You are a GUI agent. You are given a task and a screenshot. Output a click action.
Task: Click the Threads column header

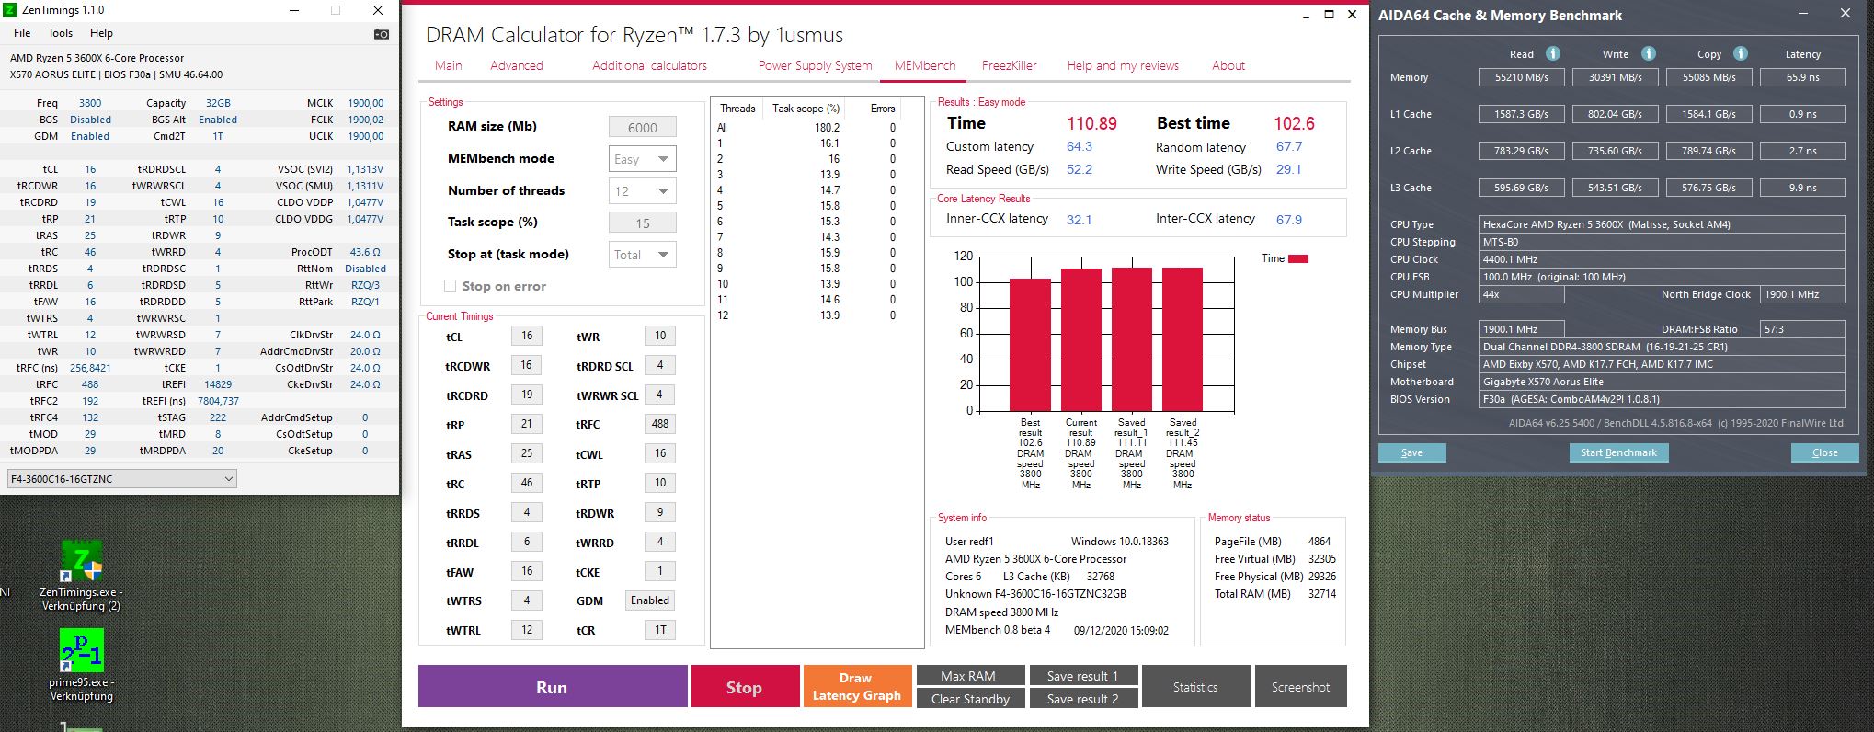pos(737,109)
